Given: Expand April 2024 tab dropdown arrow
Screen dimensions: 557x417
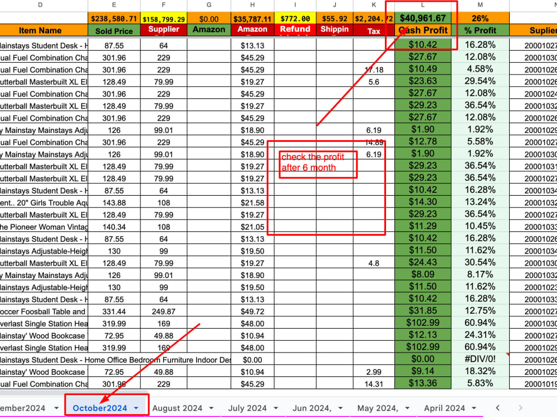Looking at the screenshot, I should [474, 408].
